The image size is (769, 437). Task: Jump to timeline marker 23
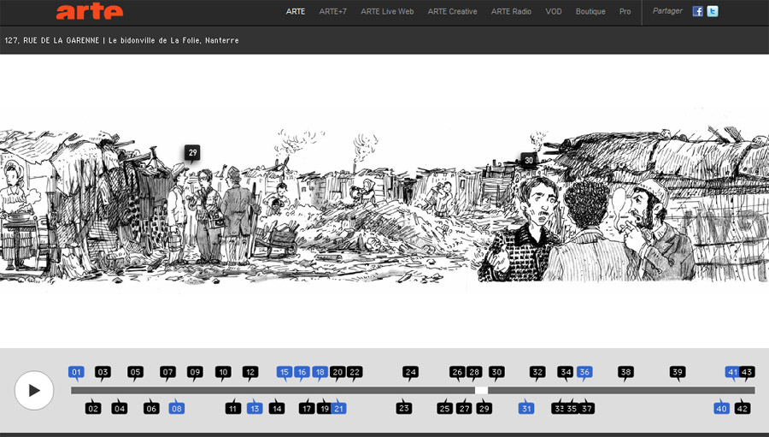(x=403, y=408)
